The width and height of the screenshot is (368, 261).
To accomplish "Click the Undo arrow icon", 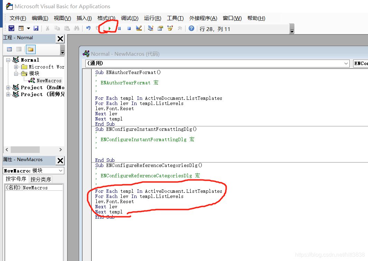I will pos(88,28).
